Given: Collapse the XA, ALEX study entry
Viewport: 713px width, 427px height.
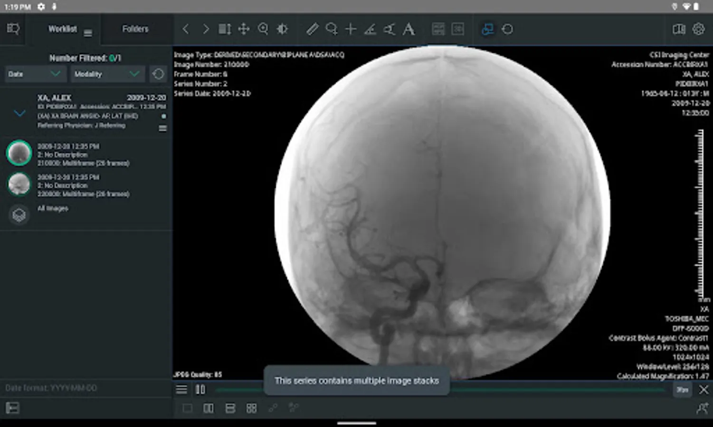Looking at the screenshot, I should (x=19, y=113).
